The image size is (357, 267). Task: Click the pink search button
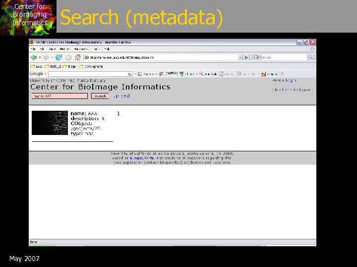[100, 96]
